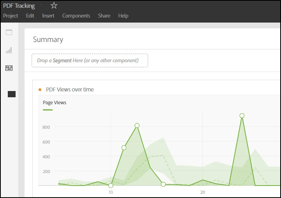Open the Share menu
Screen dimensions: 281x198
coord(104,16)
